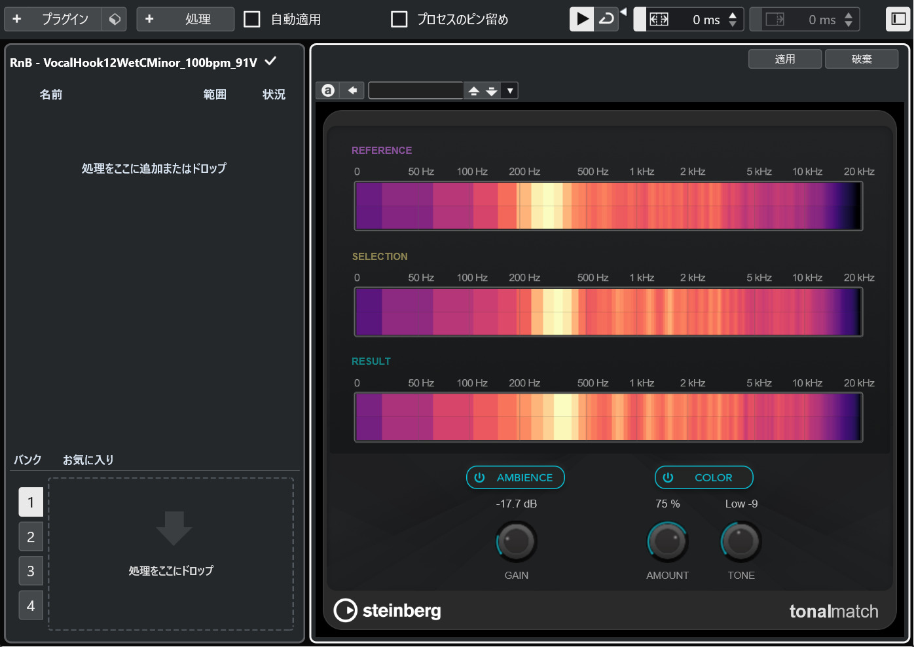Open the preset management dropdown arrow
Viewport: 914px width, 647px height.
(510, 91)
